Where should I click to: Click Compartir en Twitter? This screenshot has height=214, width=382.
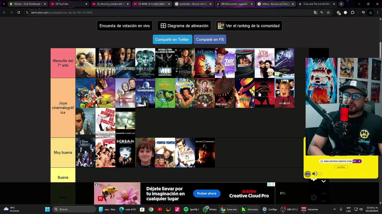172,40
